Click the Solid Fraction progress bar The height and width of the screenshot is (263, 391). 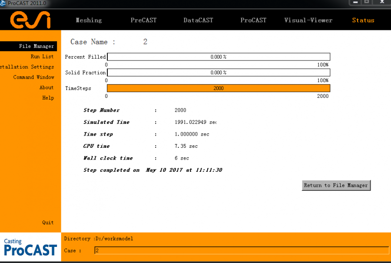219,73
